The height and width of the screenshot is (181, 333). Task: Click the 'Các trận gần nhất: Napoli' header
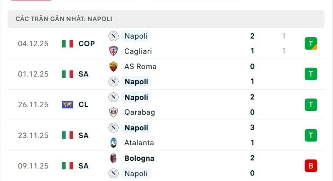(64, 19)
